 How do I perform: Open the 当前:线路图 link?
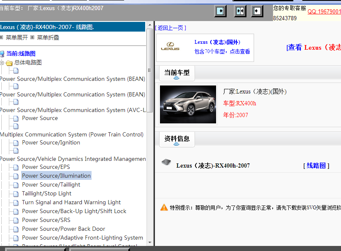point(21,53)
